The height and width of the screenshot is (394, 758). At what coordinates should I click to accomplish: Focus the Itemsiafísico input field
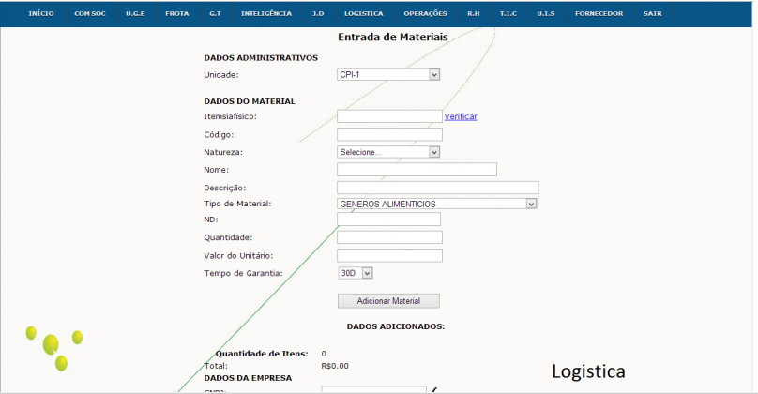pos(389,116)
